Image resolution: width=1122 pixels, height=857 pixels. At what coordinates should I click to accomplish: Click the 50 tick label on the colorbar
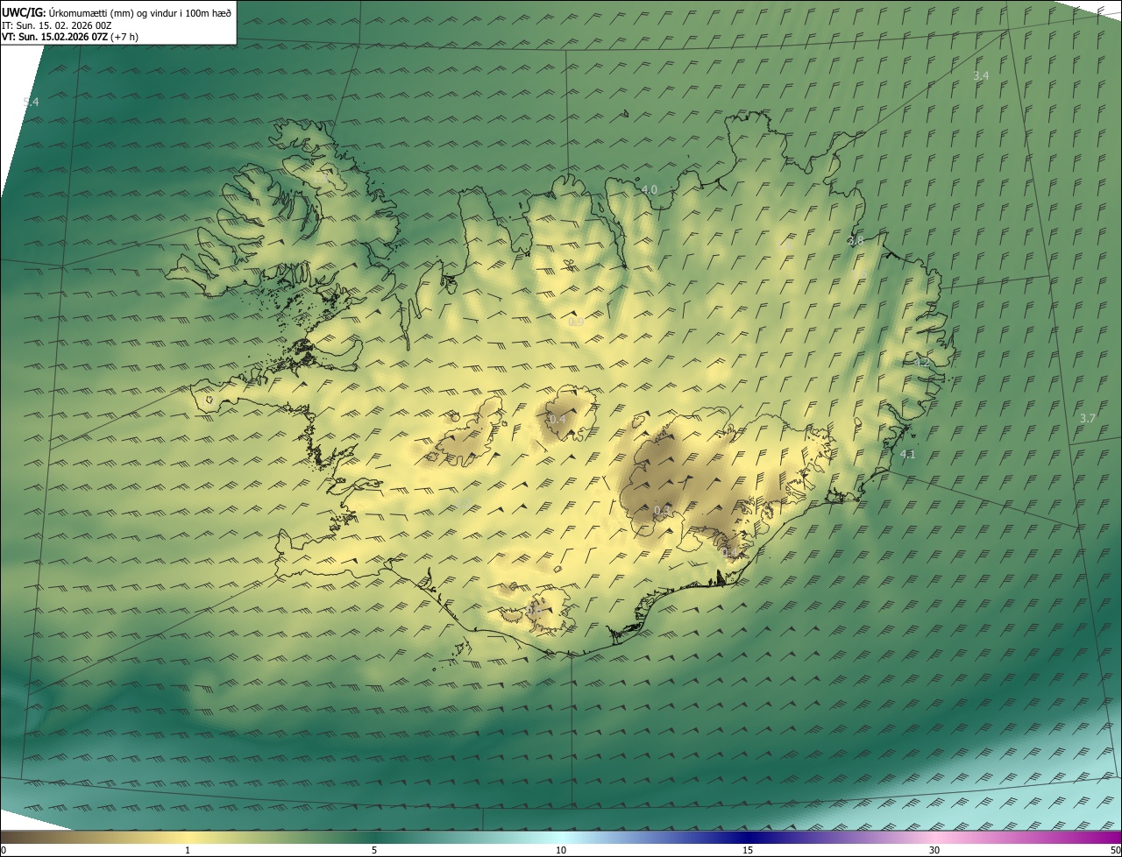pyautogui.click(x=1115, y=850)
